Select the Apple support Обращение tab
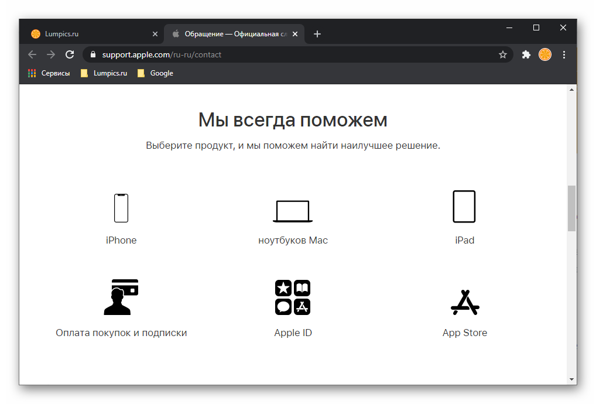 click(x=234, y=34)
